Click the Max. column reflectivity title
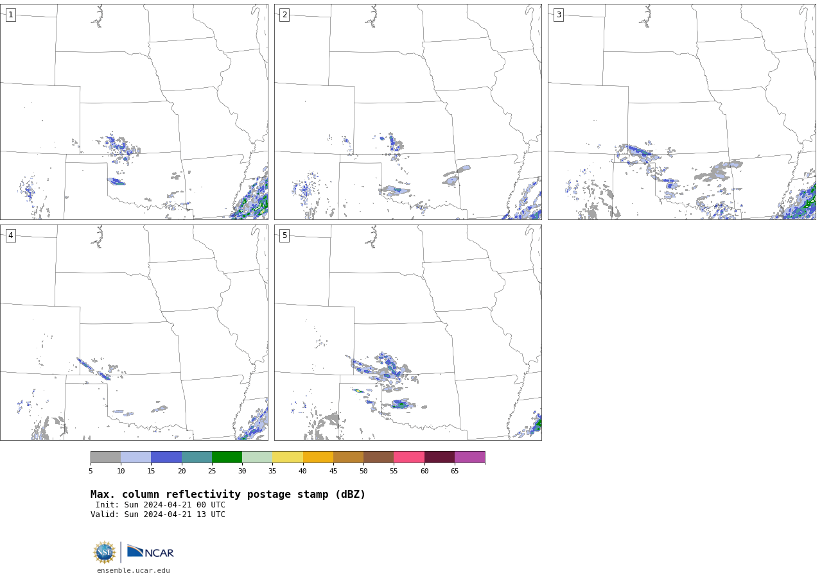The image size is (822, 578). click(x=228, y=495)
